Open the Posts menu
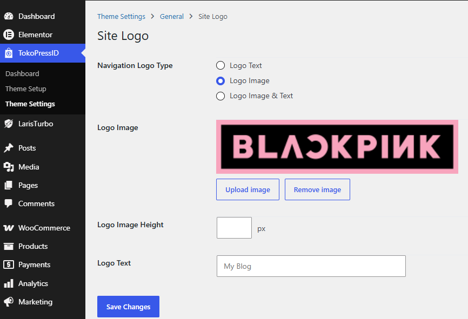This screenshot has height=319, width=468. [x=43, y=148]
